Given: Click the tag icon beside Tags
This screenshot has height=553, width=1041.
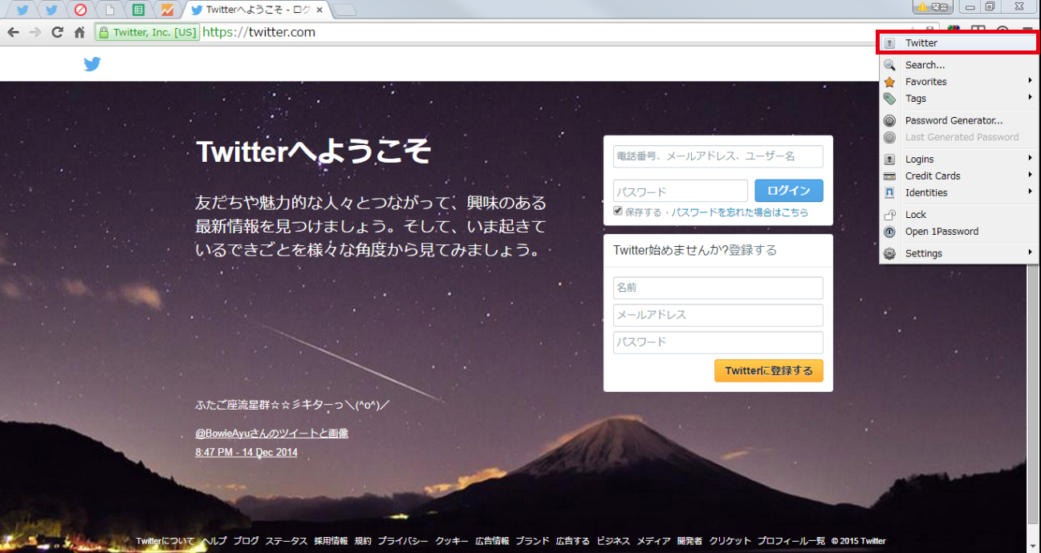Looking at the screenshot, I should (889, 99).
